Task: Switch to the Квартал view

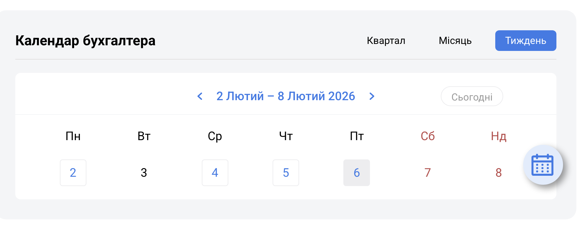Action: tap(386, 40)
